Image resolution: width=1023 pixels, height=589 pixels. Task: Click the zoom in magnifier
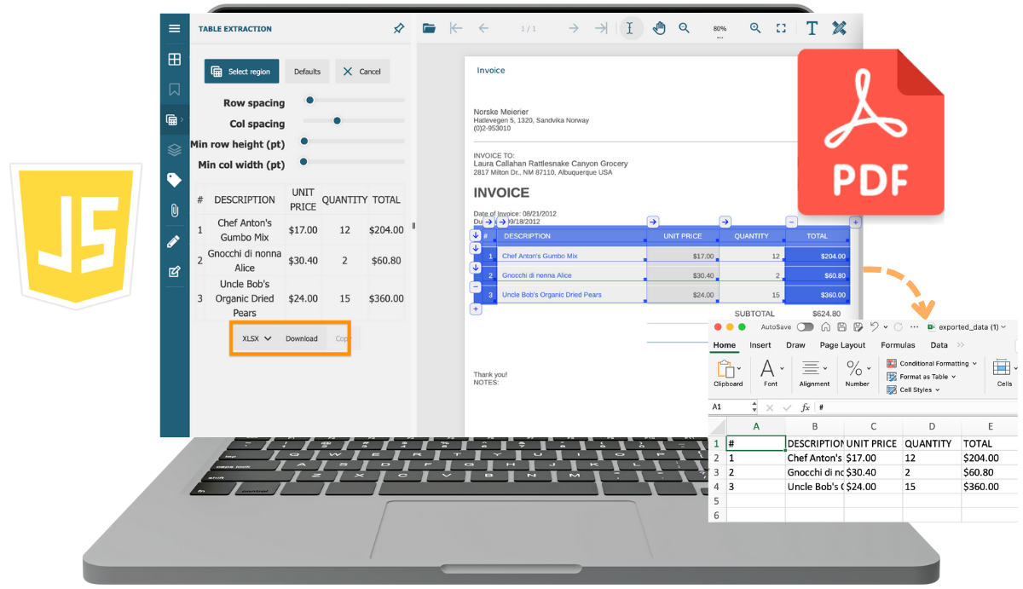(755, 28)
